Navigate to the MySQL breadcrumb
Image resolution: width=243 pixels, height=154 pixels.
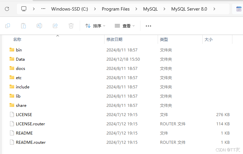(150, 9)
